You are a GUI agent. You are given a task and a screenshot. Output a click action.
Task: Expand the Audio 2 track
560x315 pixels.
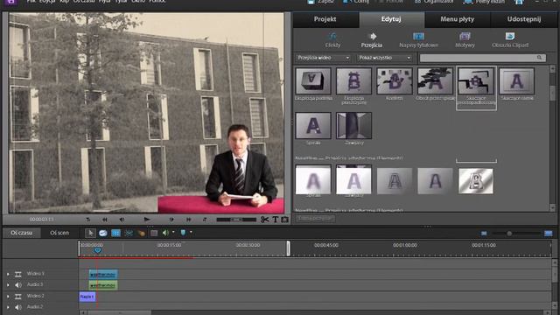[x=8, y=307]
